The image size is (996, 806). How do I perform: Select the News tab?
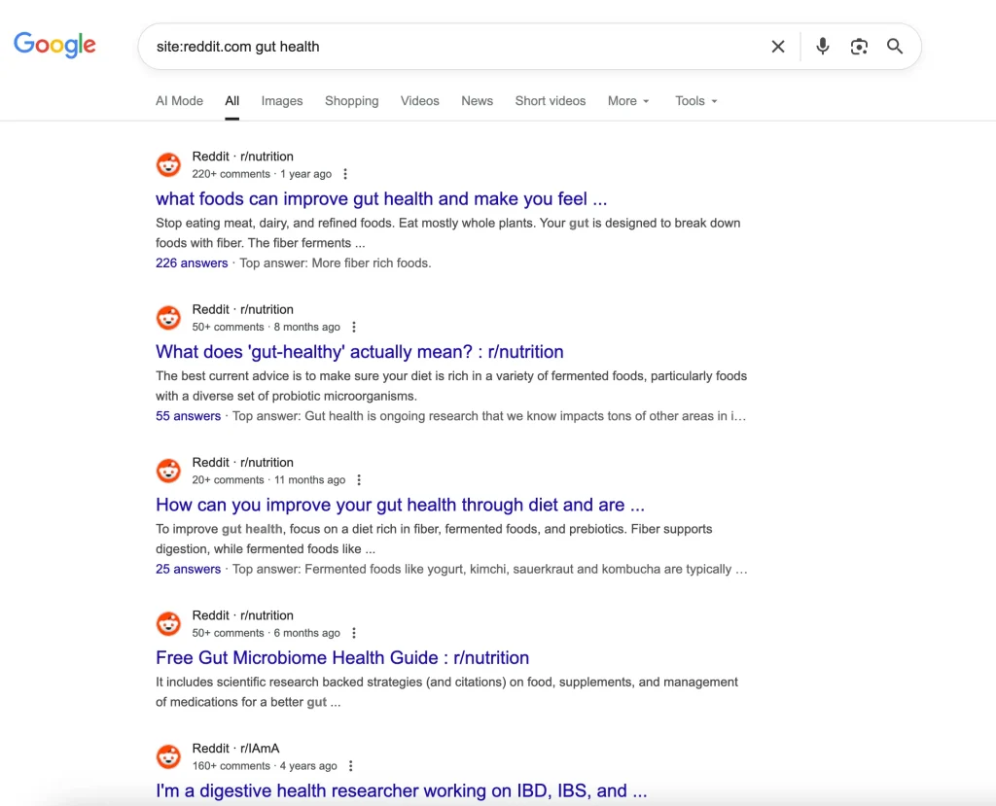pyautogui.click(x=477, y=101)
